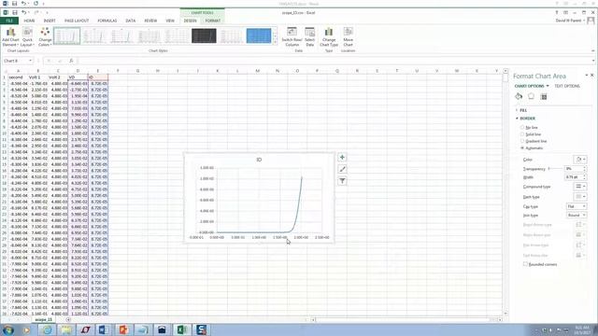Open the File tab
598x336 pixels.
9,21
